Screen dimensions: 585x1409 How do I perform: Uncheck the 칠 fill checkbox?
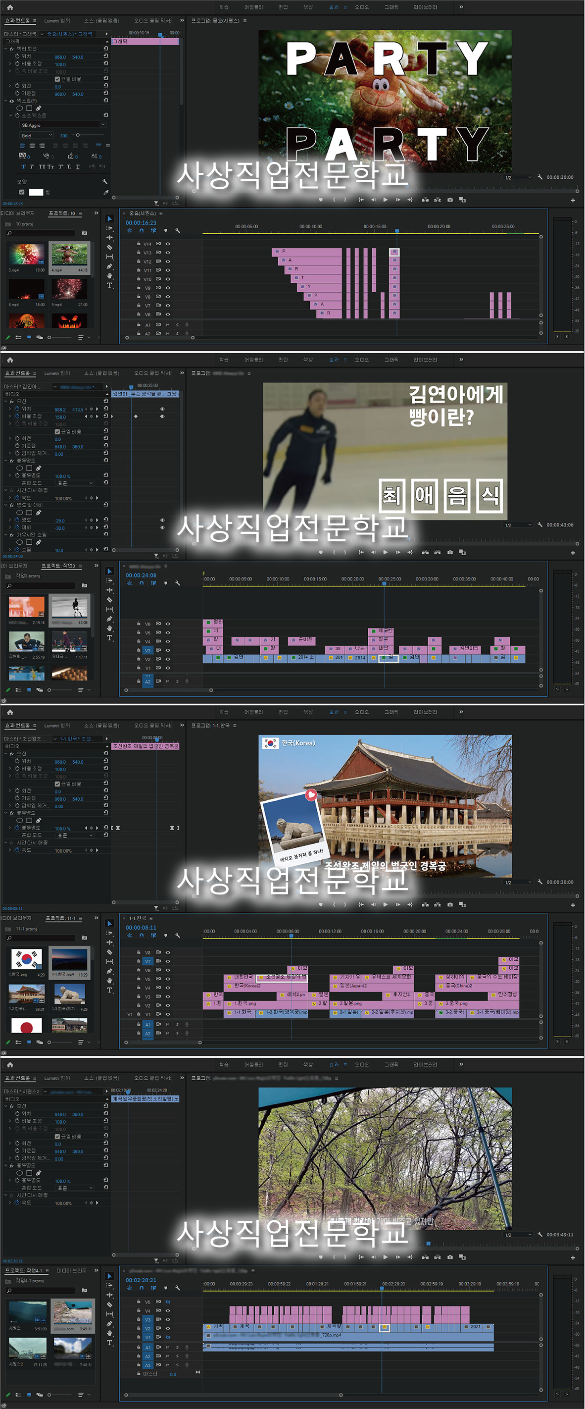(x=22, y=192)
